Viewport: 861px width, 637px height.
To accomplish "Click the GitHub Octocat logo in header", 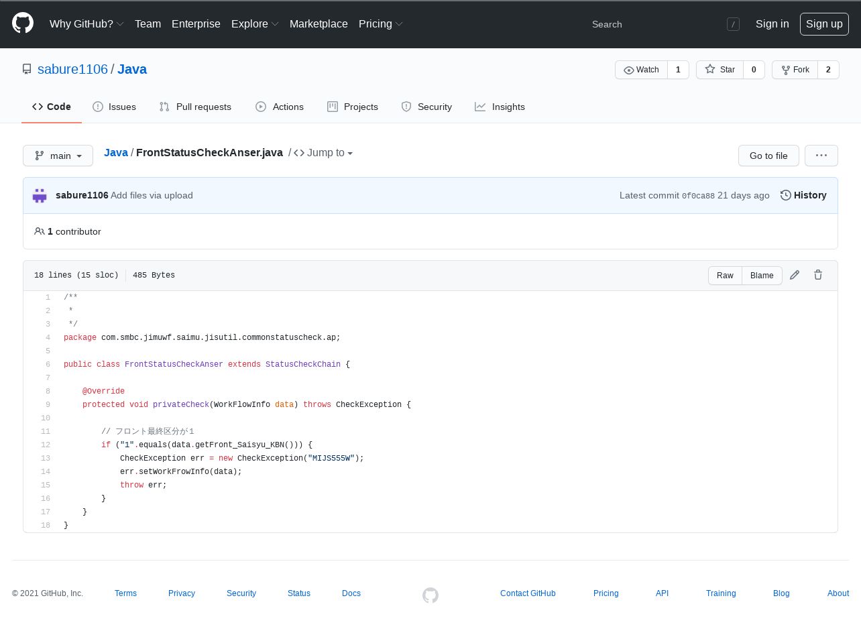I will (x=23, y=23).
